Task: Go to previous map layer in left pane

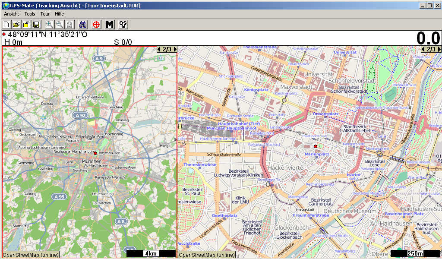Action: (x=159, y=49)
